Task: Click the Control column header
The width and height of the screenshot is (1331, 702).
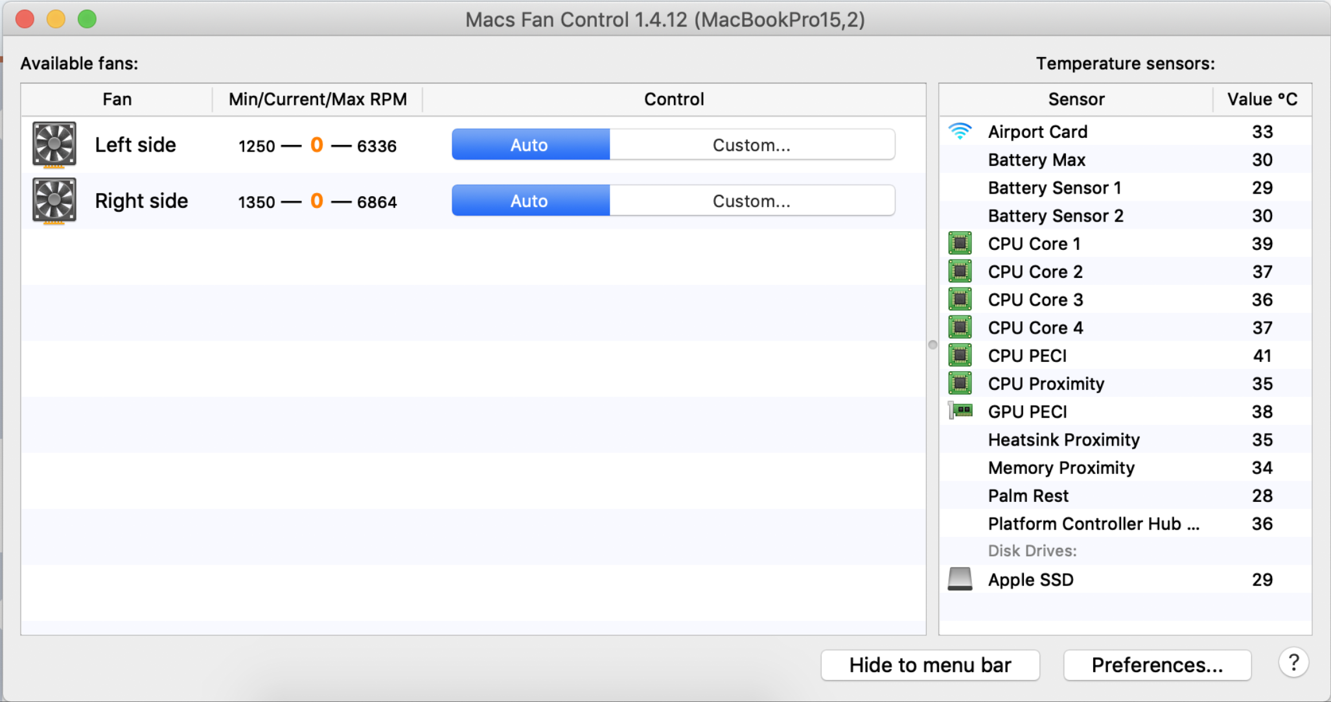Action: click(x=674, y=99)
